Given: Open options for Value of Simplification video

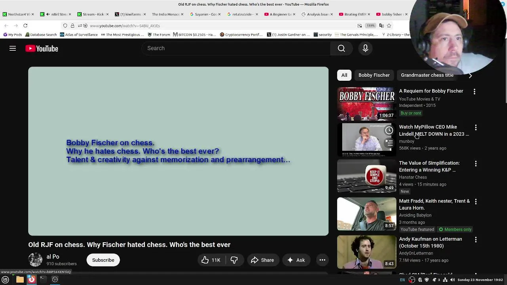Looking at the screenshot, I should point(476,163).
